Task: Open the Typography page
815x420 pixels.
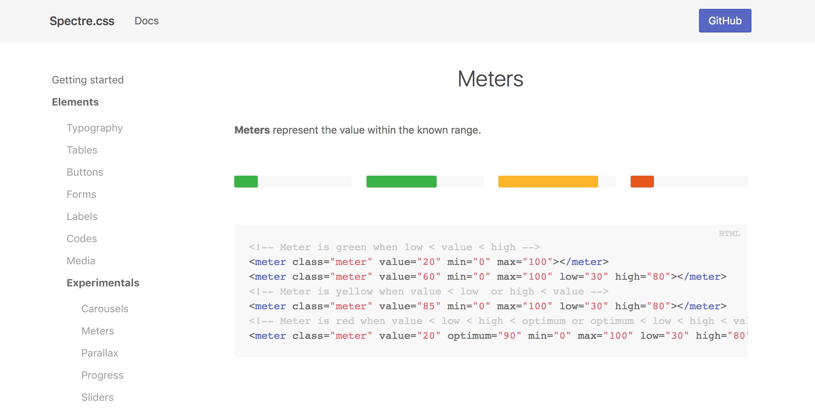Action: [95, 128]
